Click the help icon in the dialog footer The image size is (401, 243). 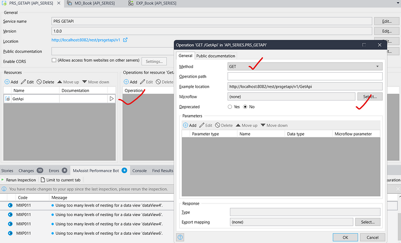[x=181, y=238]
